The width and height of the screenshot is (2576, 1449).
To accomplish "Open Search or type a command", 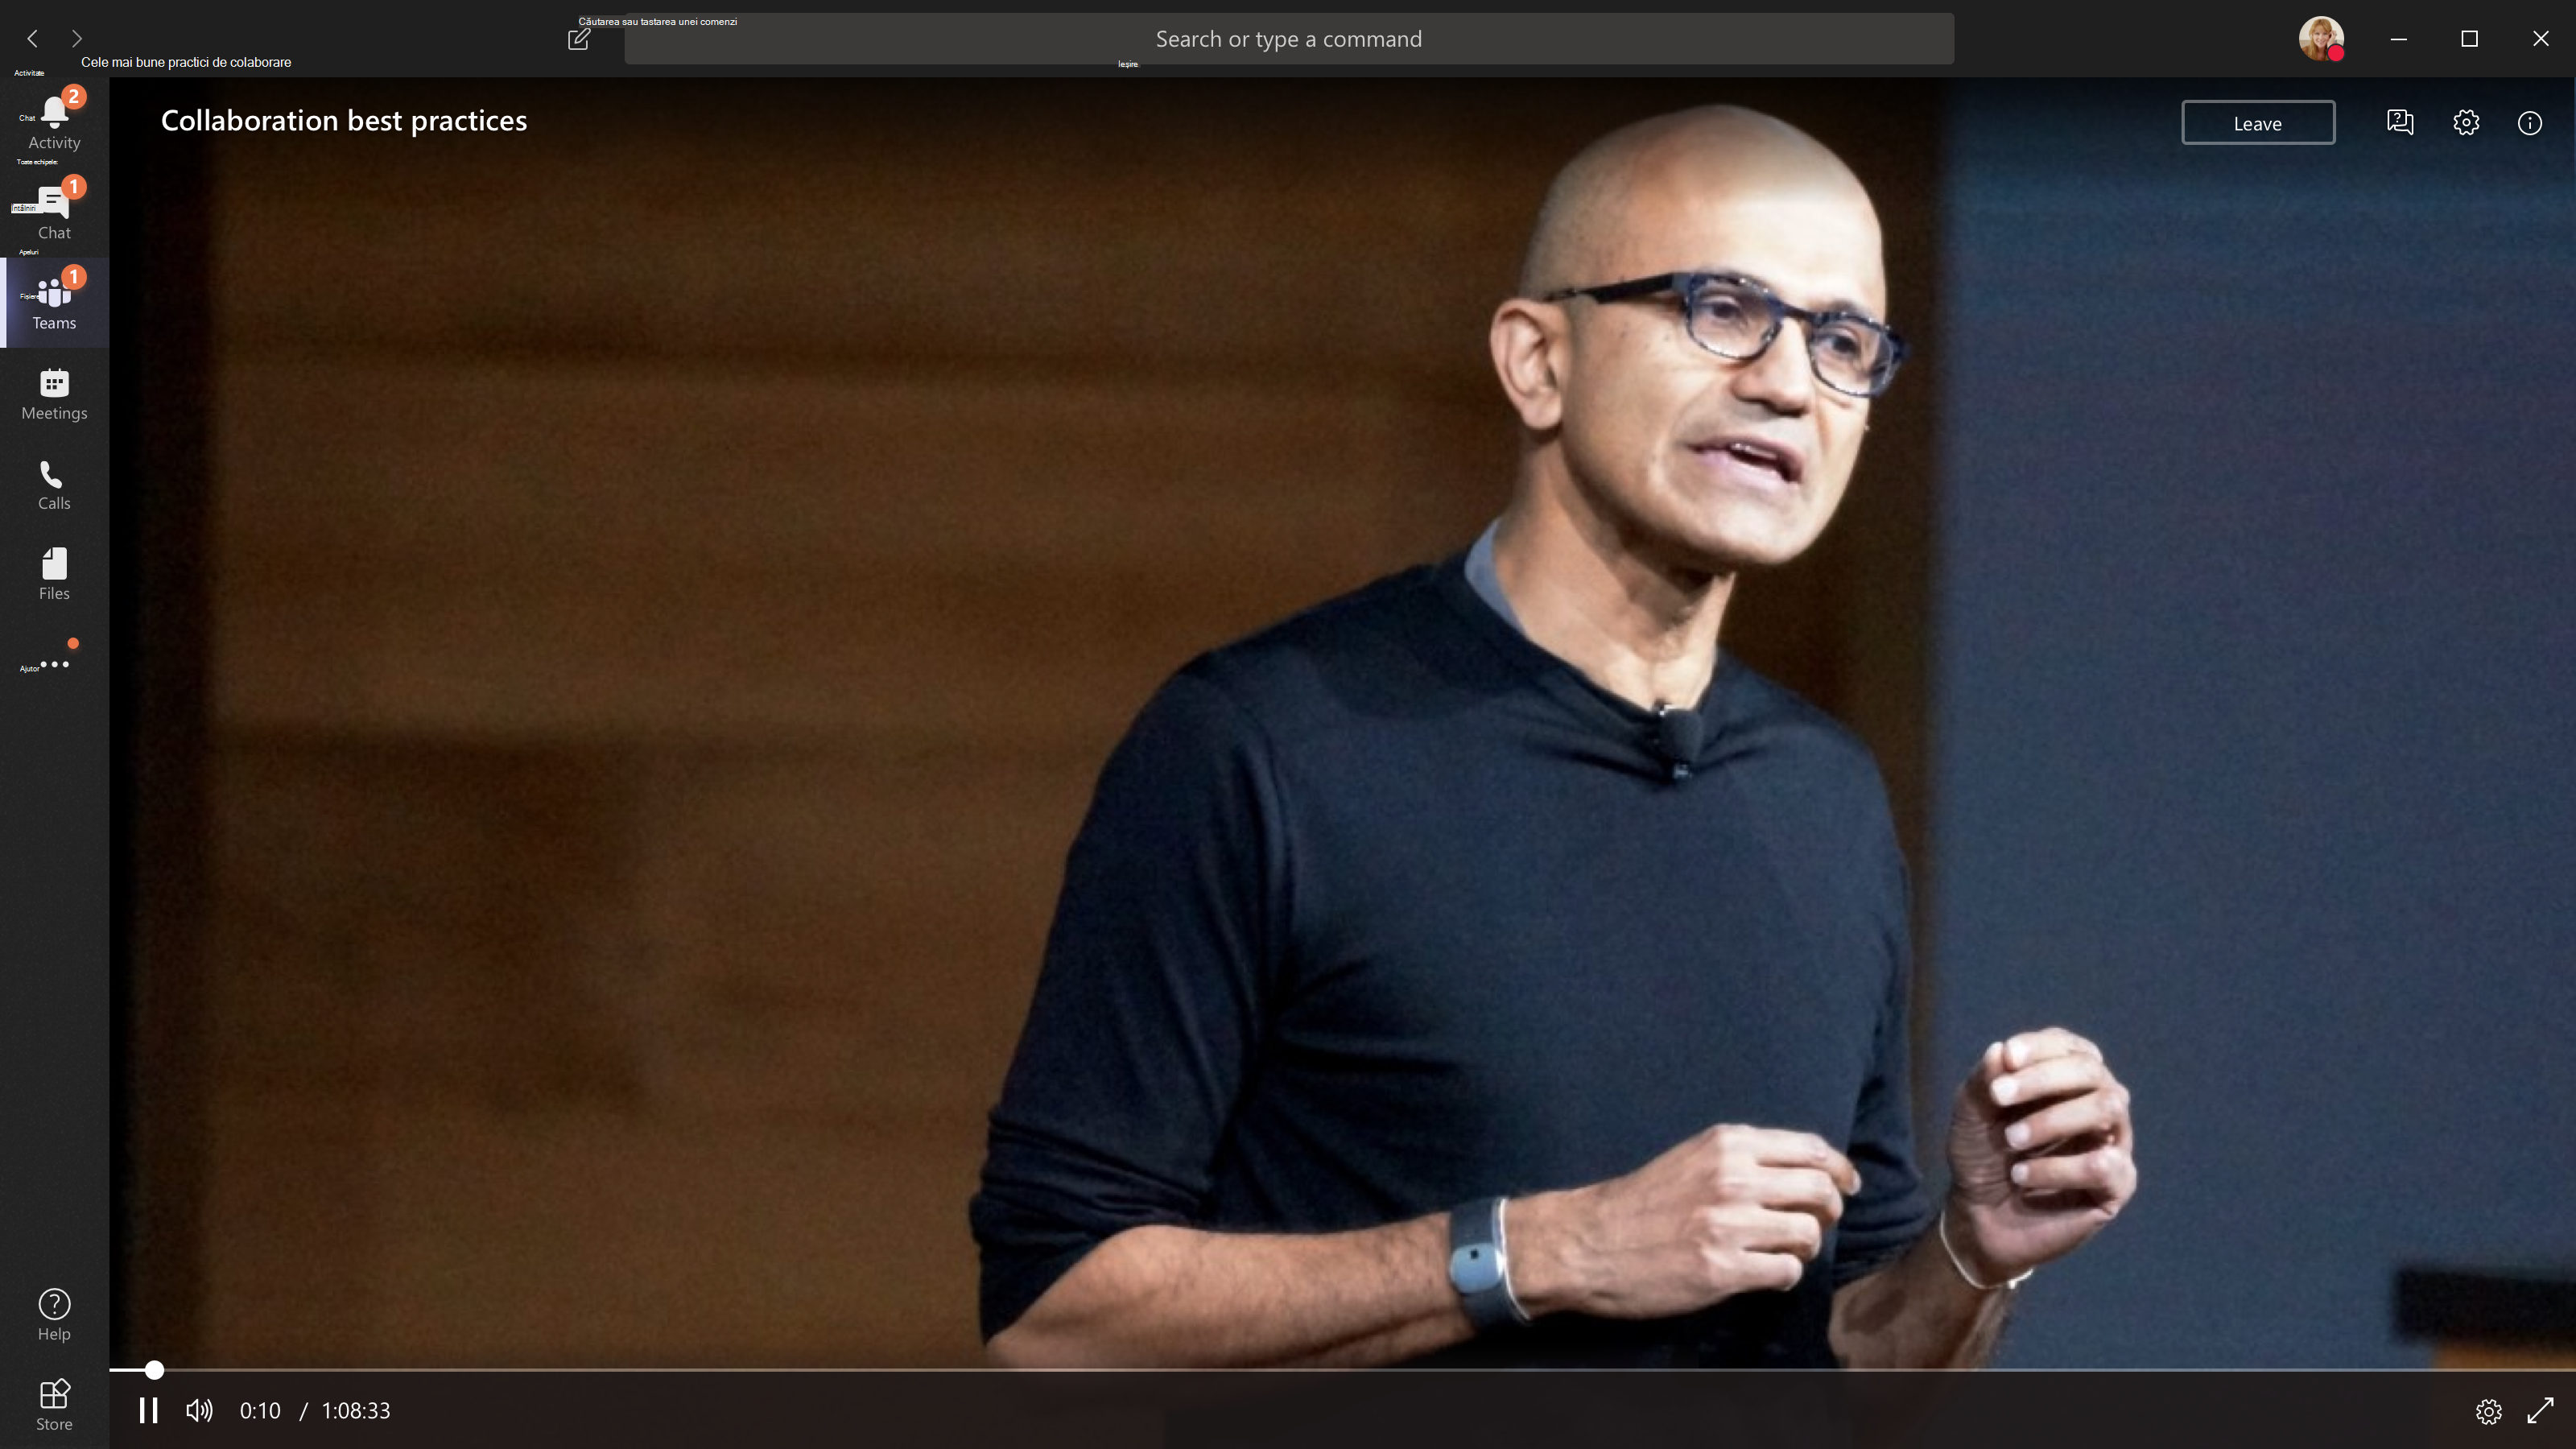I will coord(1290,39).
